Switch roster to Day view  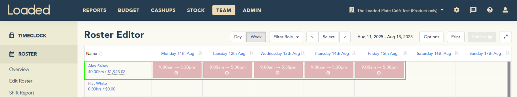[238, 37]
